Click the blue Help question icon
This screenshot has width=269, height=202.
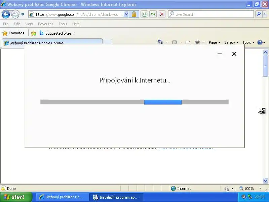point(260,42)
